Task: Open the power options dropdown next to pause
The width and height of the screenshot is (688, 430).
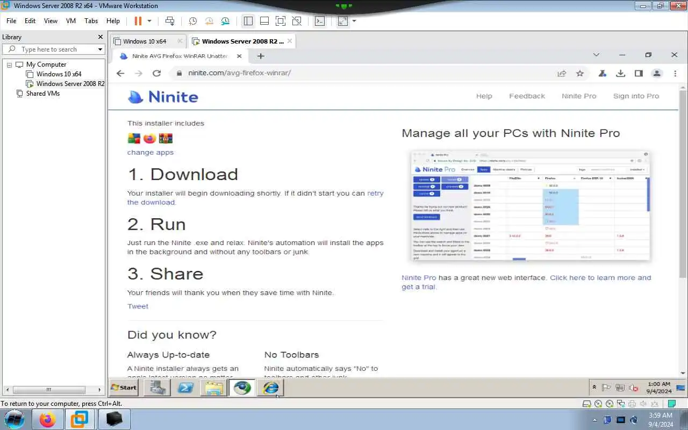Action: [x=149, y=21]
